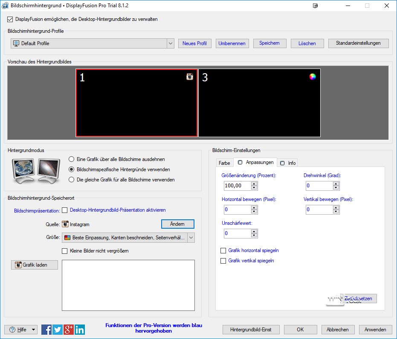The height and width of the screenshot is (339, 397).
Task: Increase Unschärfewert value
Action: [x=254, y=231]
